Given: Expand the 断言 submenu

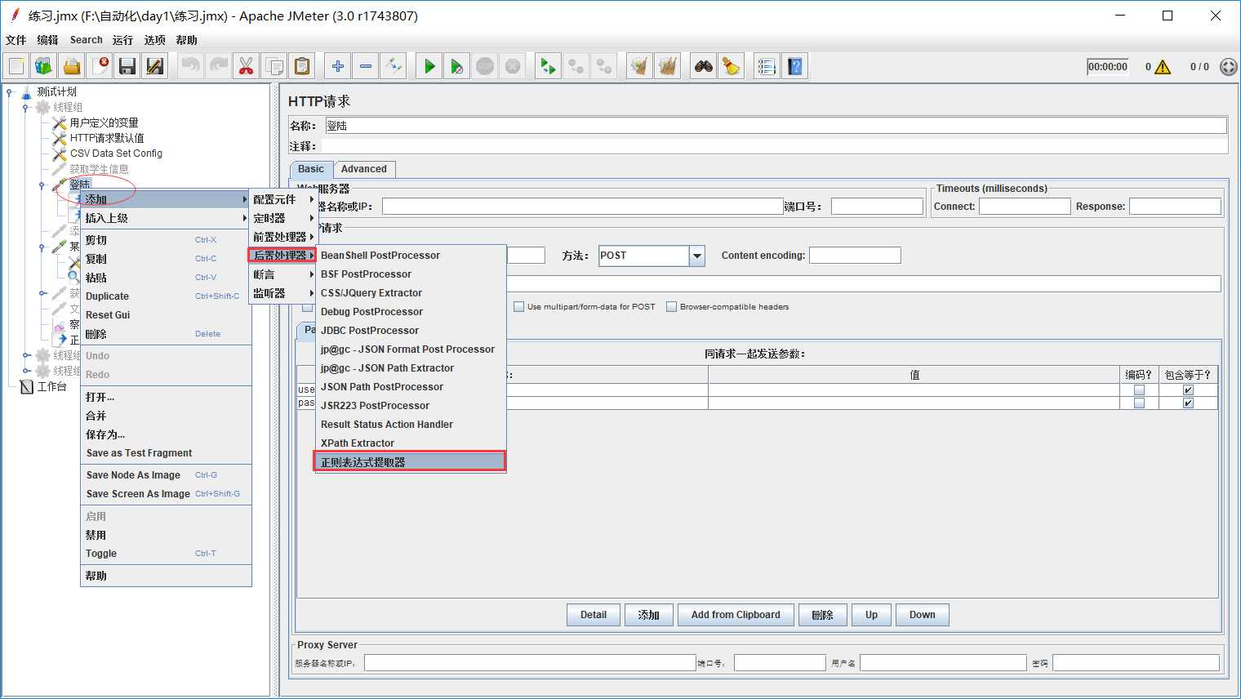Looking at the screenshot, I should pos(282,274).
